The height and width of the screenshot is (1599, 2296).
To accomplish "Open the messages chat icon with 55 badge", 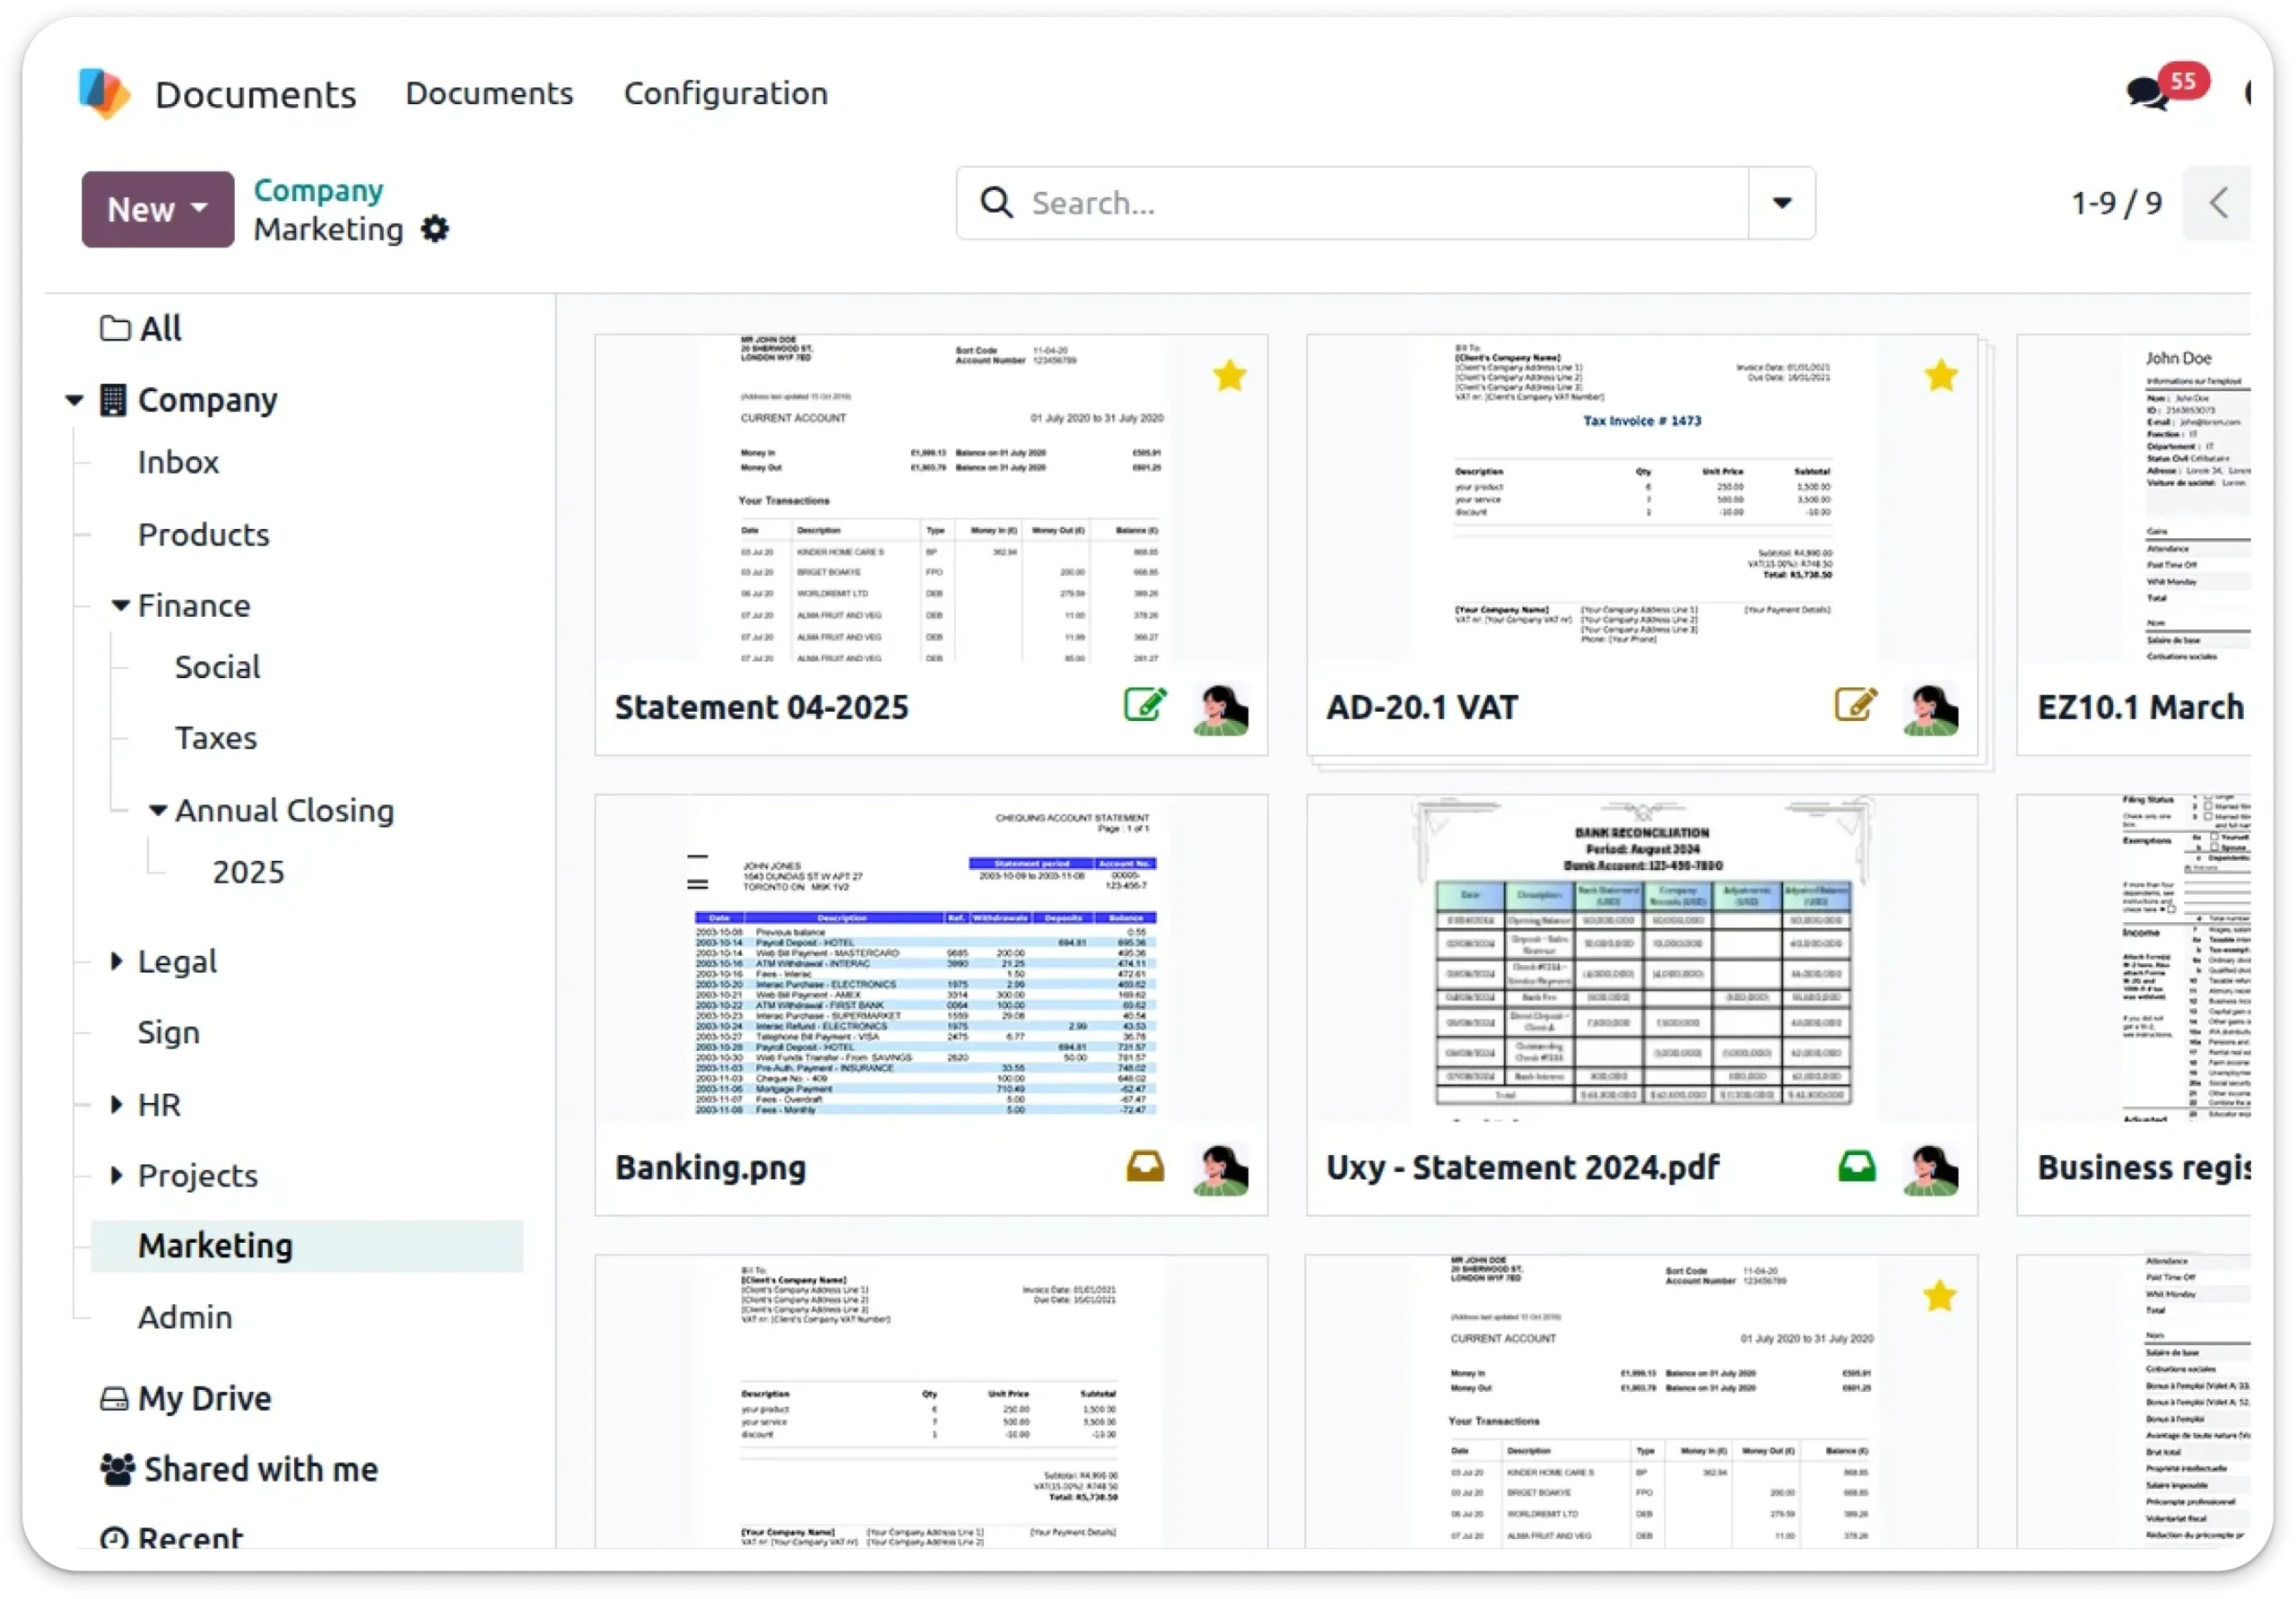I will tap(2146, 94).
